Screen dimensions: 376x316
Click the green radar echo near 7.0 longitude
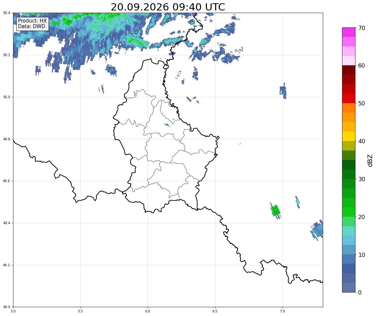[x=275, y=211]
